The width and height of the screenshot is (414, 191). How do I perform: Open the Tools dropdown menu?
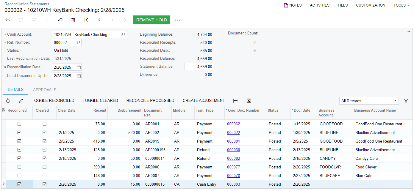click(401, 5)
